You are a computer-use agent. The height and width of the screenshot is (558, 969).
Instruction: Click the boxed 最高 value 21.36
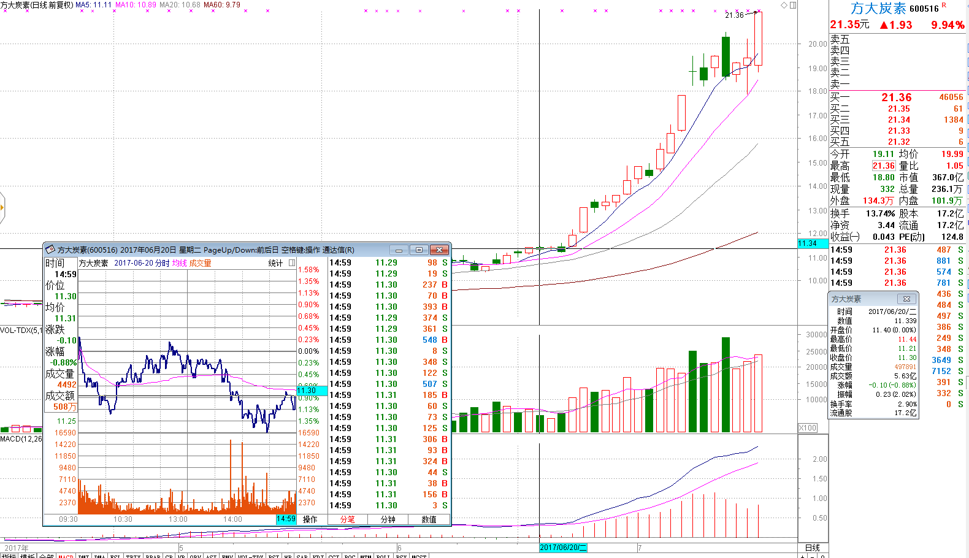click(884, 166)
